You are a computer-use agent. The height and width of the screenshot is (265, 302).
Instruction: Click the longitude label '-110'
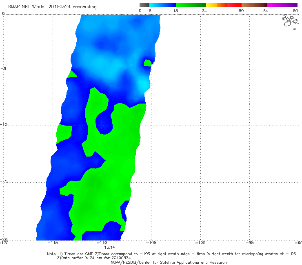[x=102, y=243]
